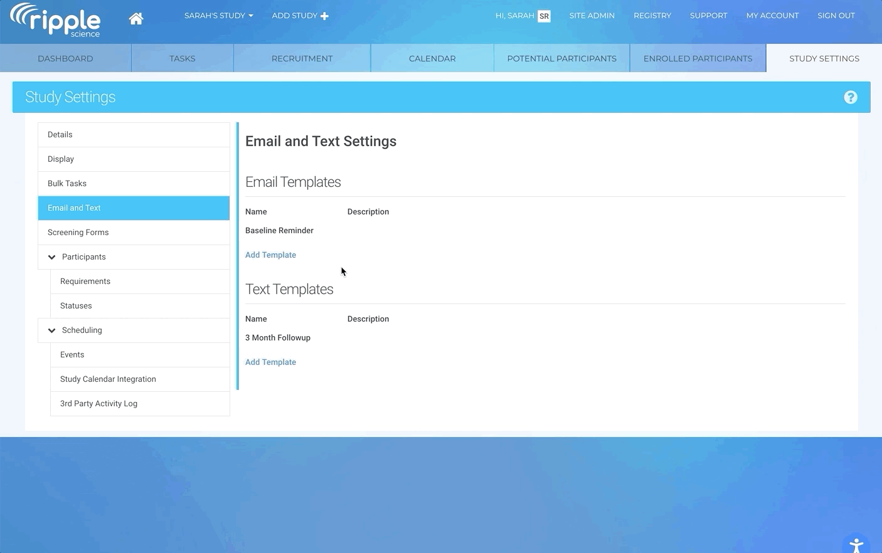The image size is (882, 553).
Task: Open the Baseline Reminder email template
Action: tap(279, 231)
